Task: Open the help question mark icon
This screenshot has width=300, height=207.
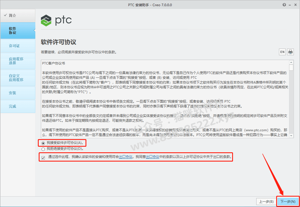Action: click(x=284, y=5)
